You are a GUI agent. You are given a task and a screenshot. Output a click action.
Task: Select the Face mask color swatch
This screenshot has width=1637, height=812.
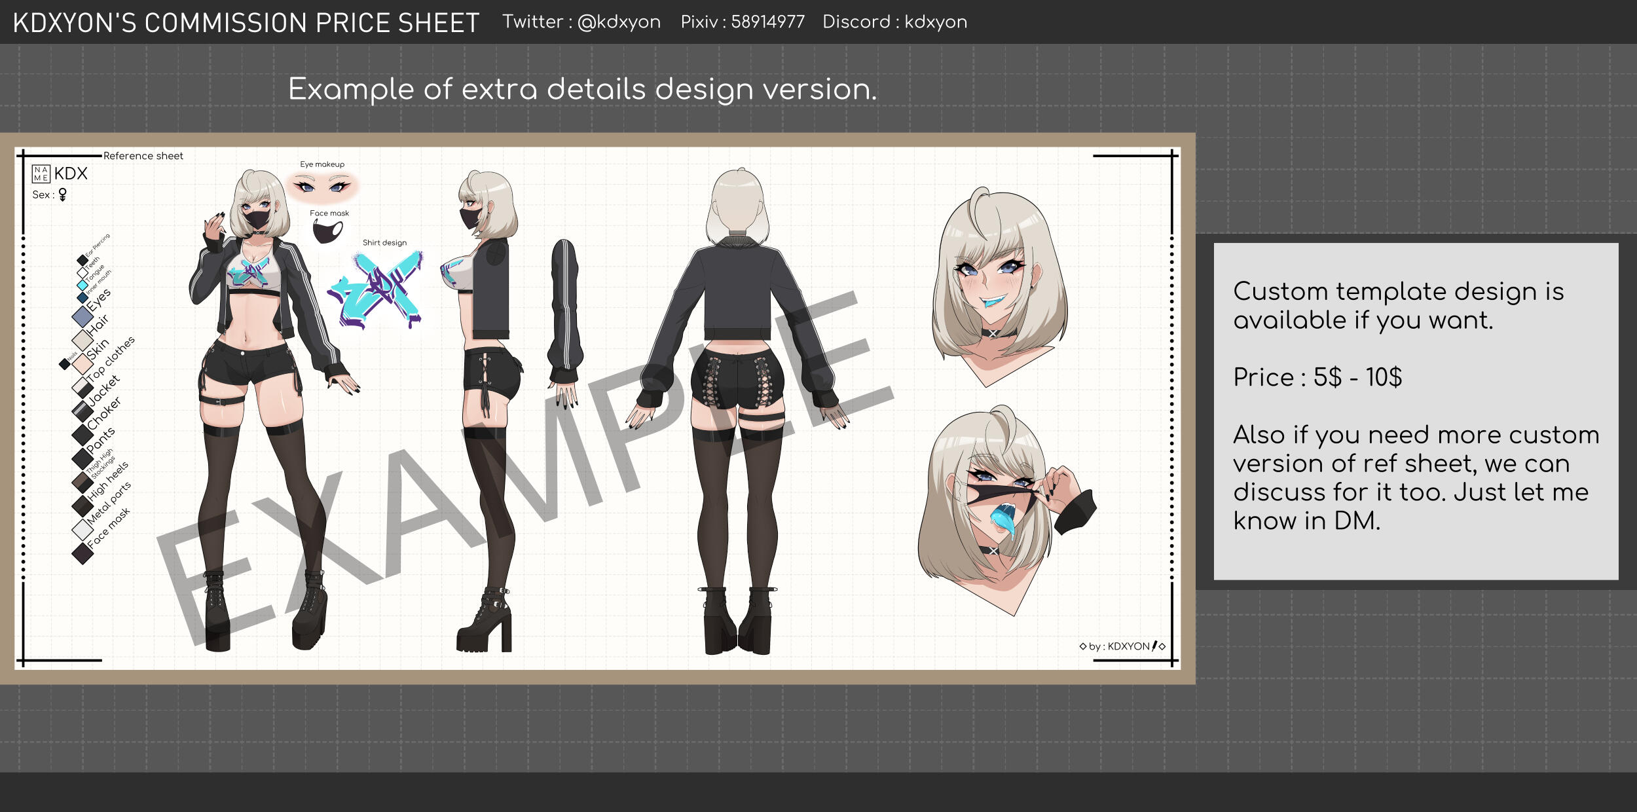[x=83, y=553]
